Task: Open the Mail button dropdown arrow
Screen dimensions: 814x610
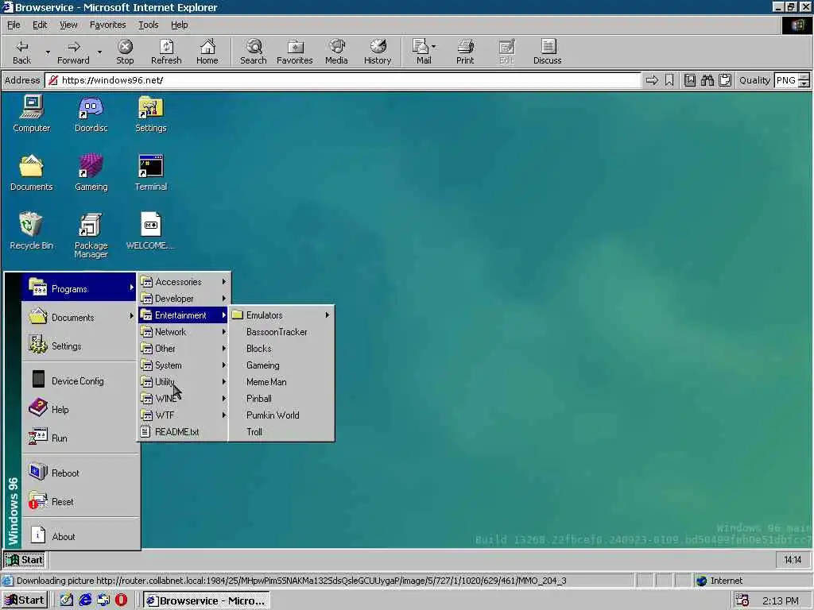Action: pos(433,47)
